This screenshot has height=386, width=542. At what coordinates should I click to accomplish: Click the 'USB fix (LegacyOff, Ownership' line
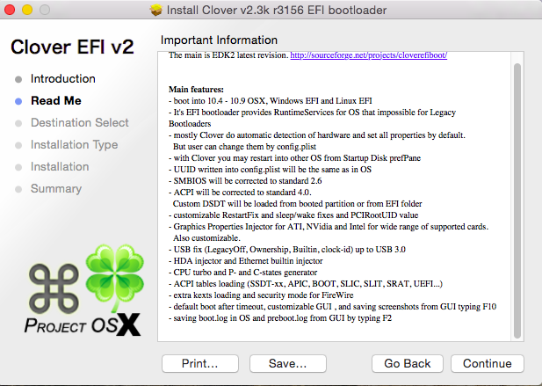[287, 250]
